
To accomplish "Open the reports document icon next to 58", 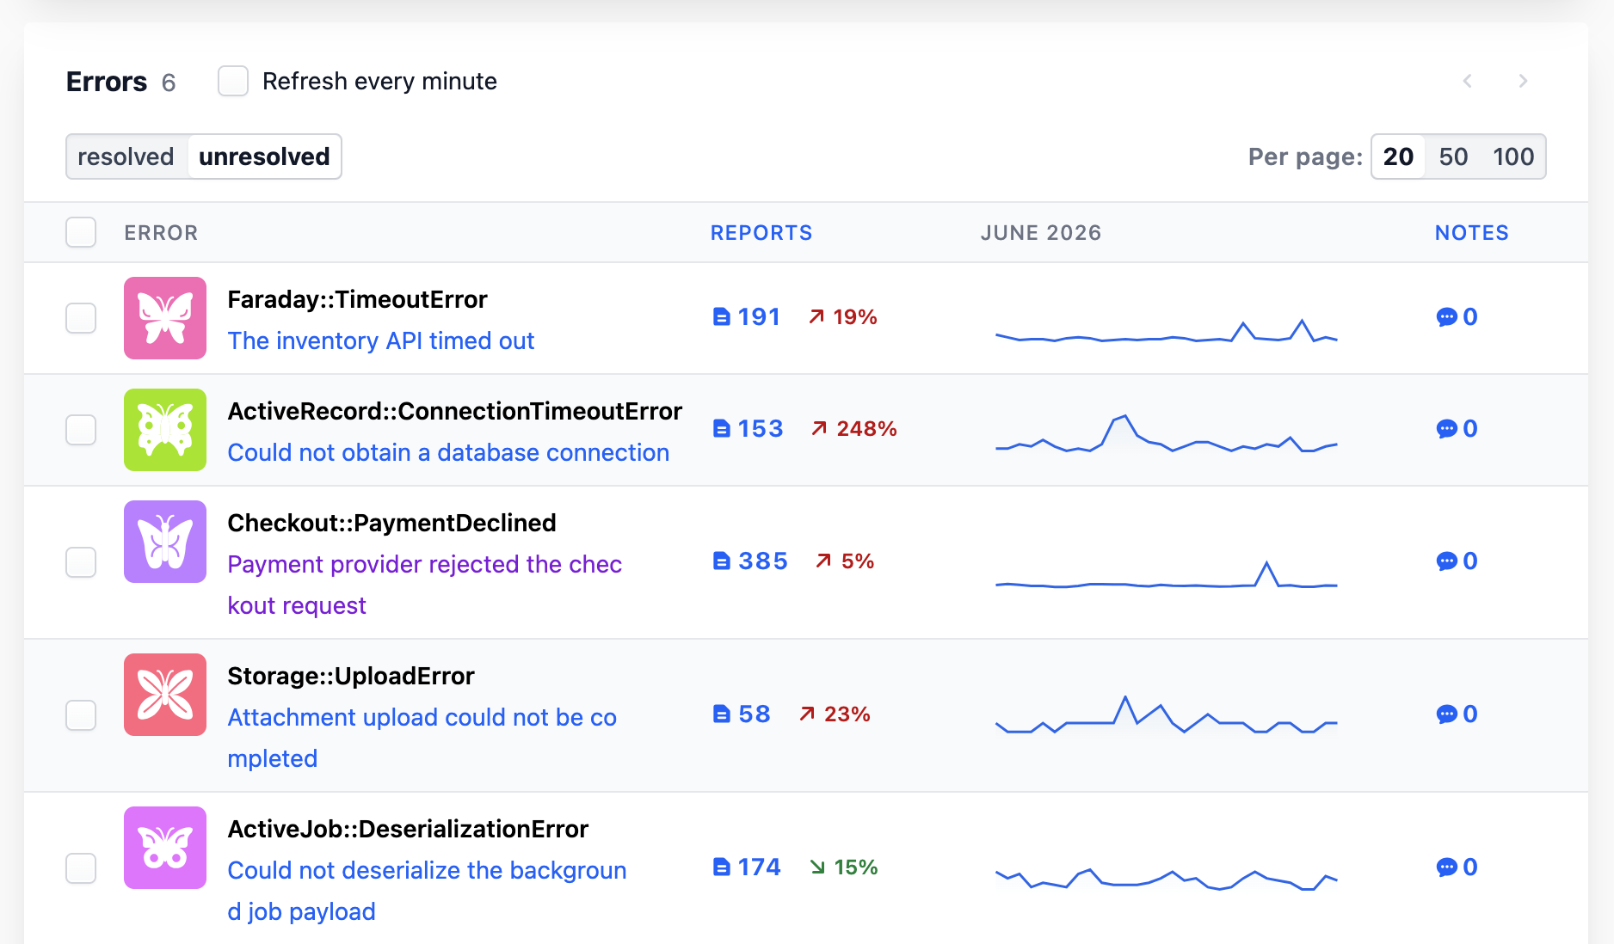I will 722,714.
